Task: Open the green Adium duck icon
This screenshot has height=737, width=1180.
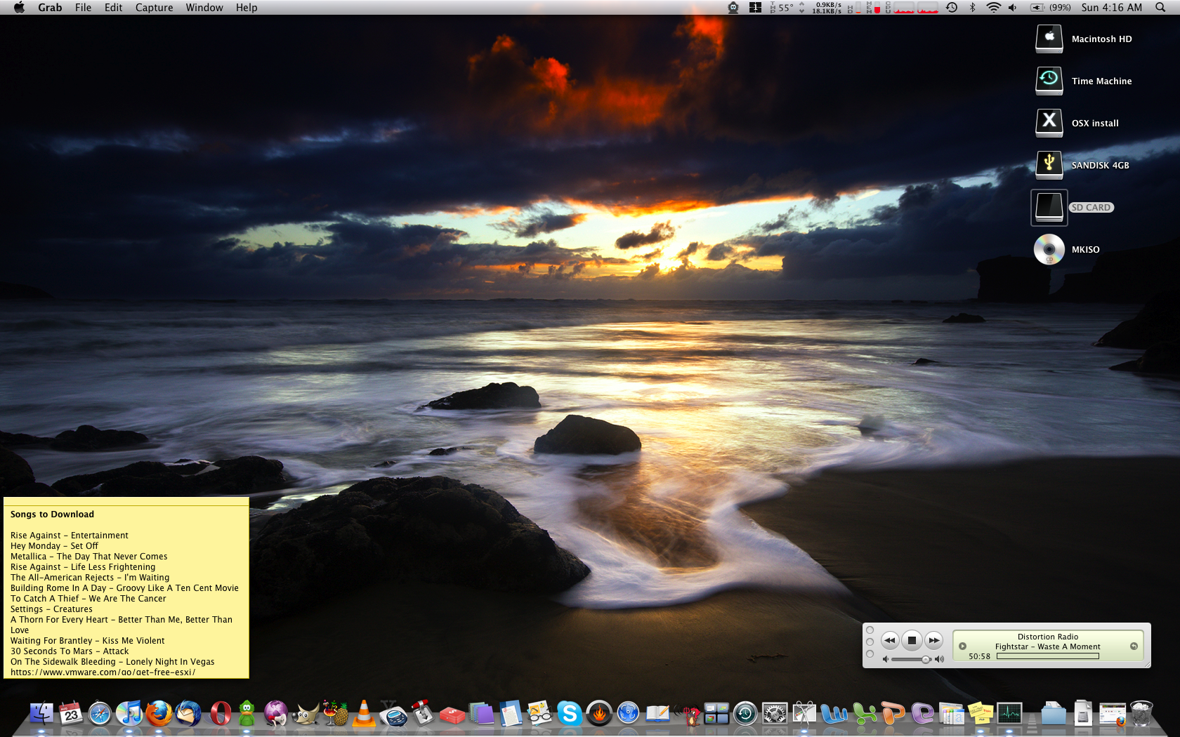Action: [x=247, y=714]
